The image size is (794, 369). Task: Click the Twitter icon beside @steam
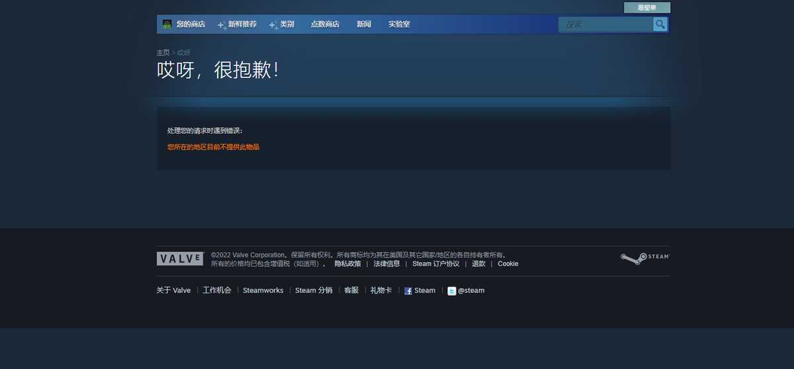pos(451,291)
